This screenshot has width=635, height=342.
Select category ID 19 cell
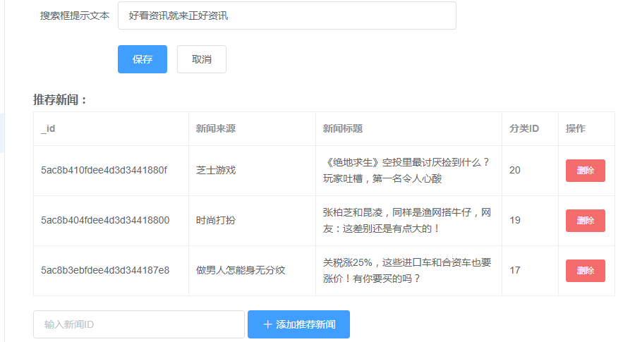pyautogui.click(x=530, y=221)
